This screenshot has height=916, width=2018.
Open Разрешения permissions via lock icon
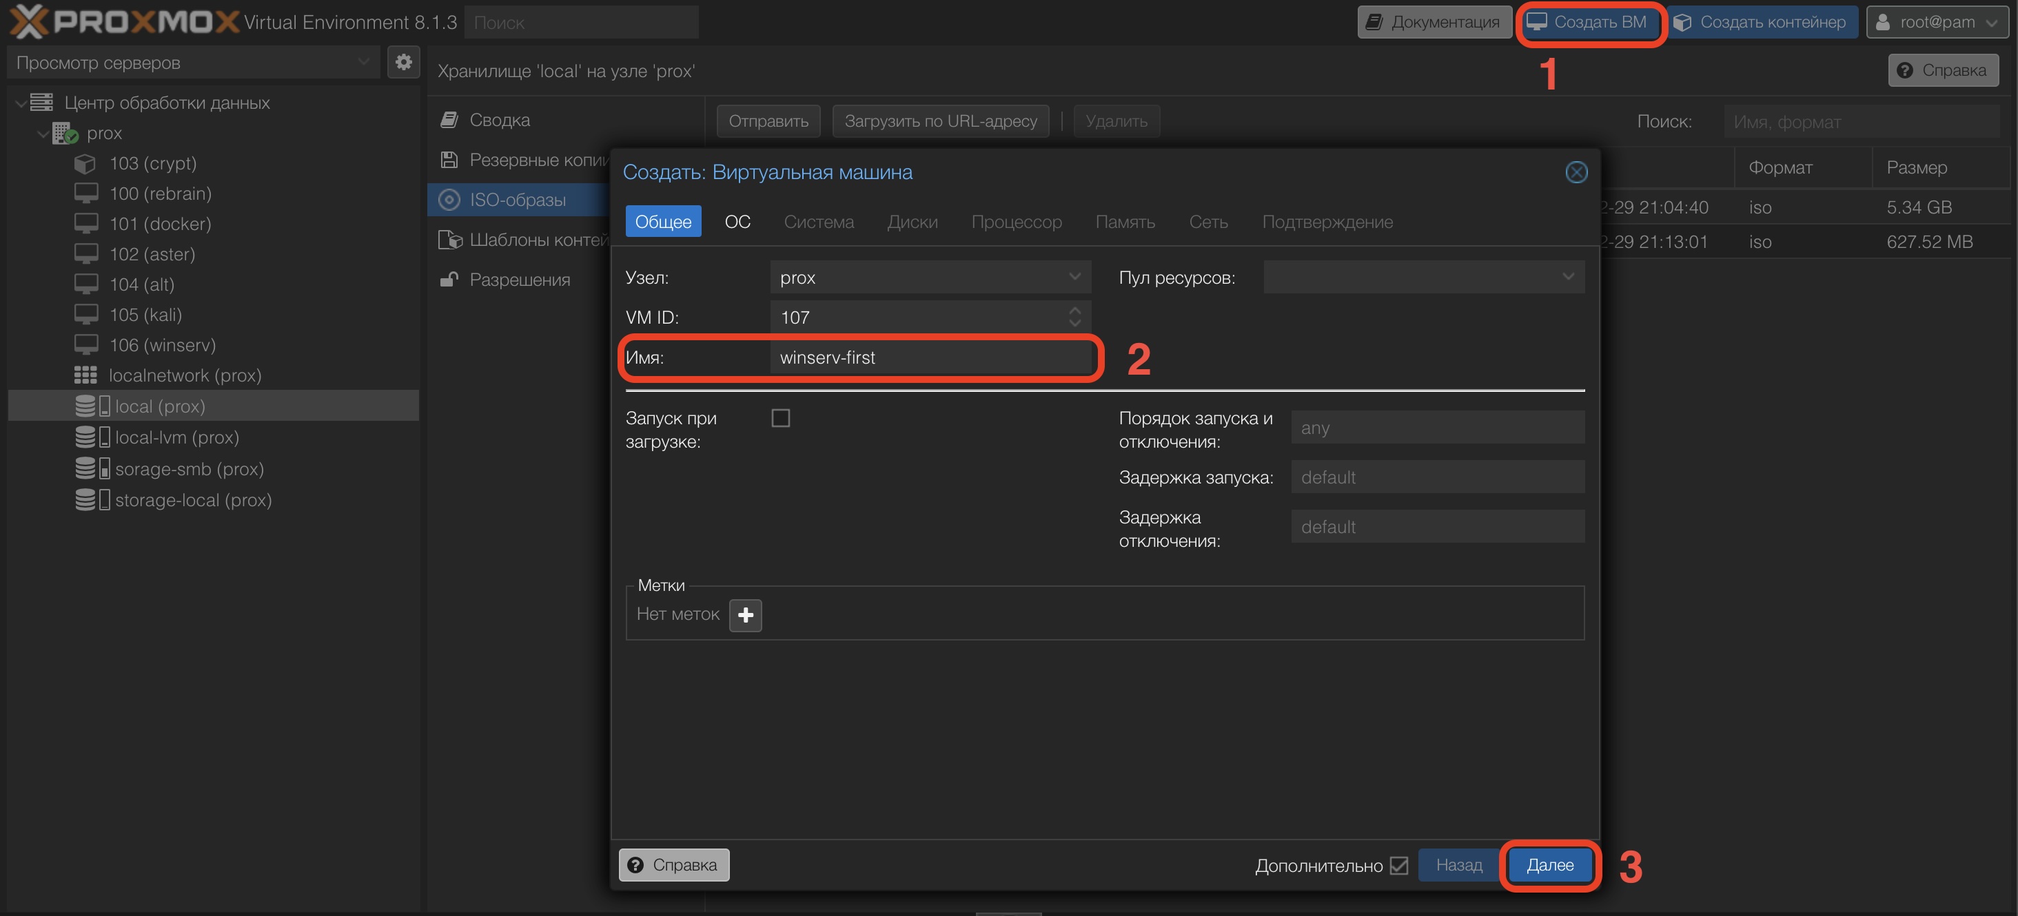coord(449,280)
